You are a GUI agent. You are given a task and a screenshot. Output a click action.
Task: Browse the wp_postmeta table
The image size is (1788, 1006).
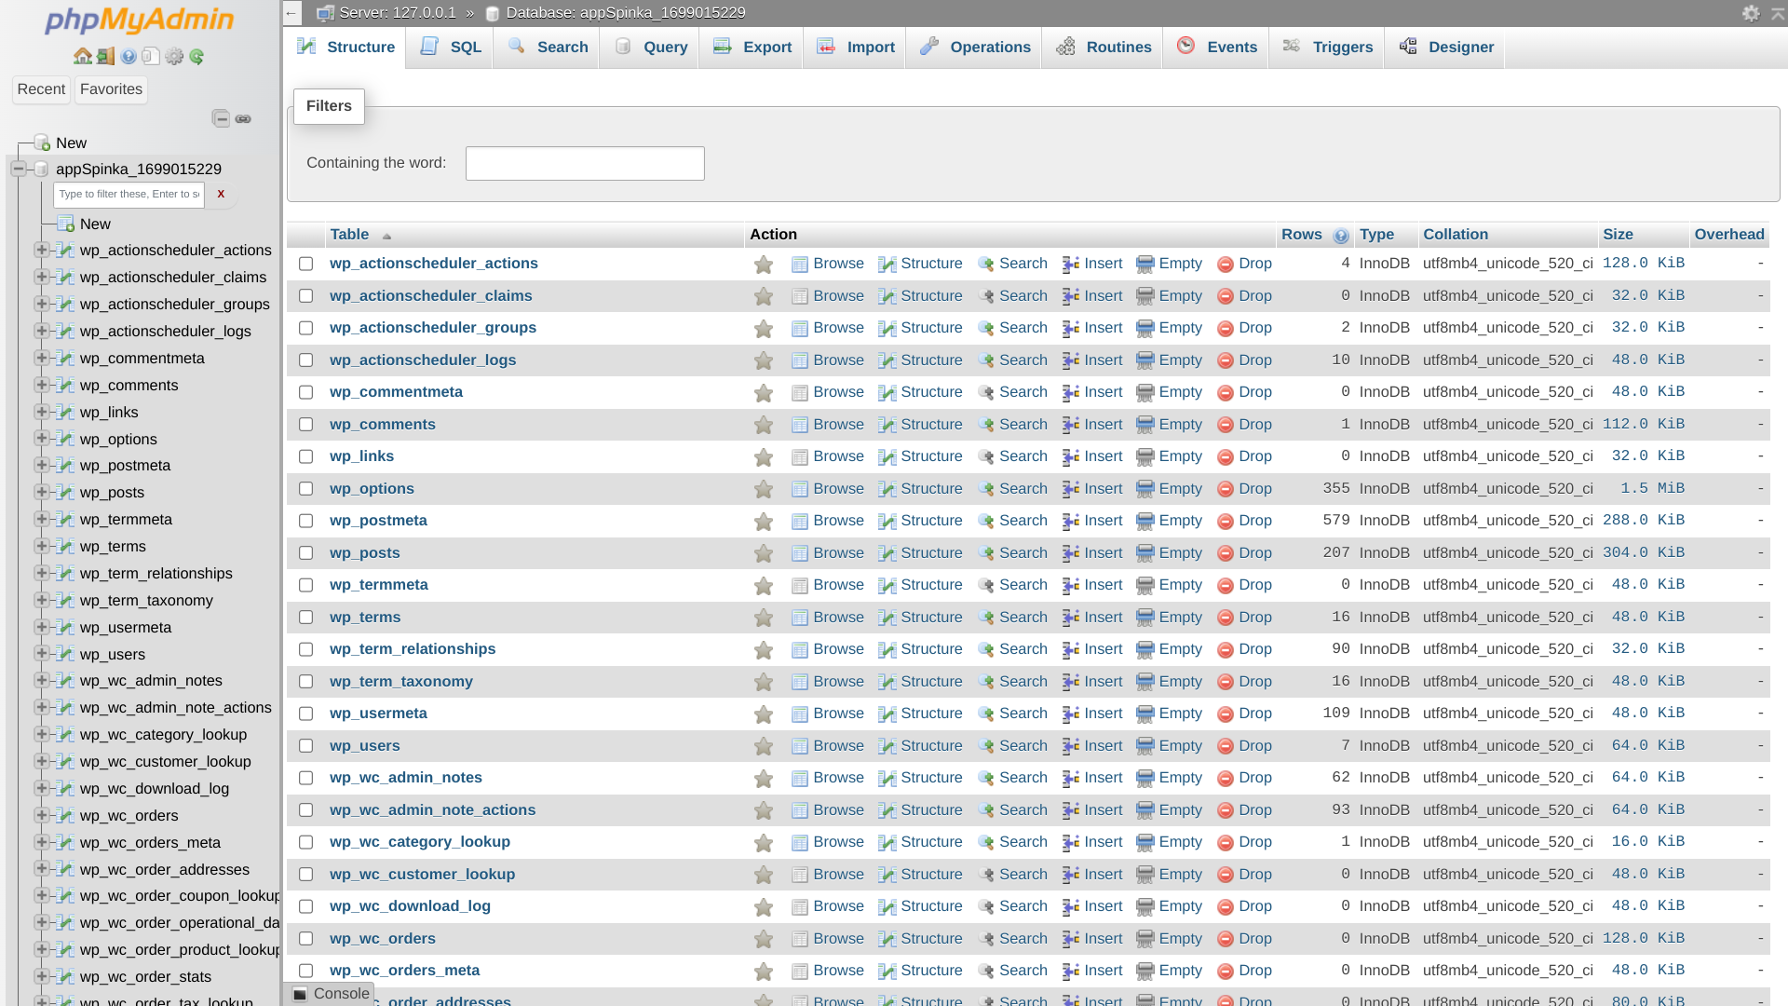pyautogui.click(x=837, y=521)
